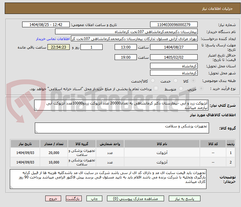Click the buyer notes textbox

(108, 179)
